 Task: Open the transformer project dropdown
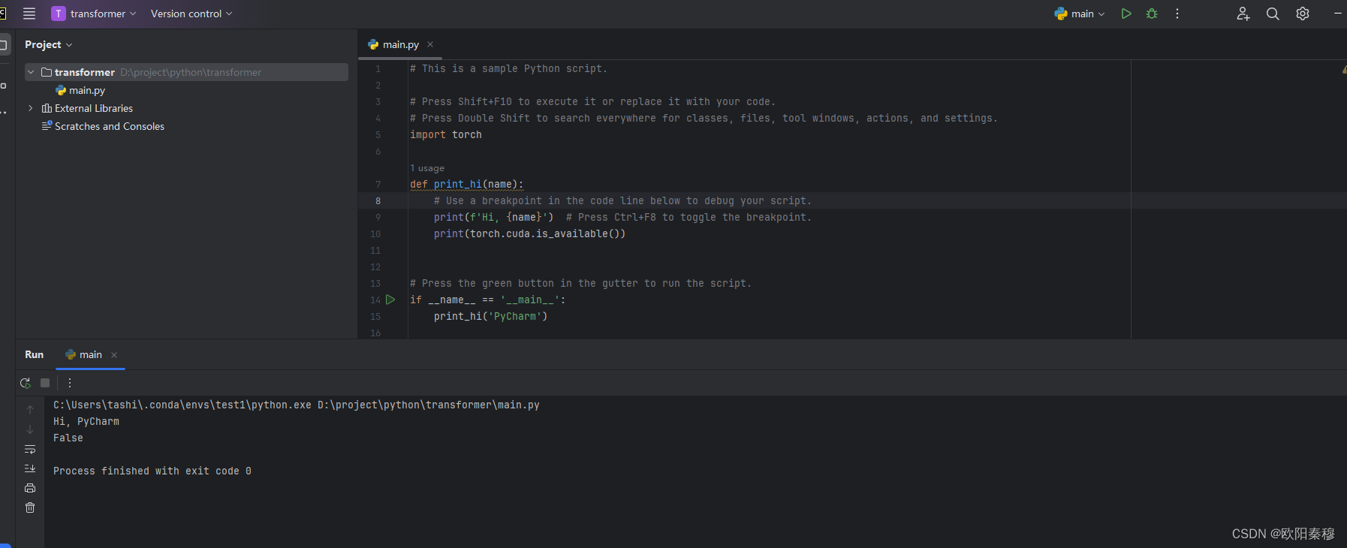pos(94,14)
